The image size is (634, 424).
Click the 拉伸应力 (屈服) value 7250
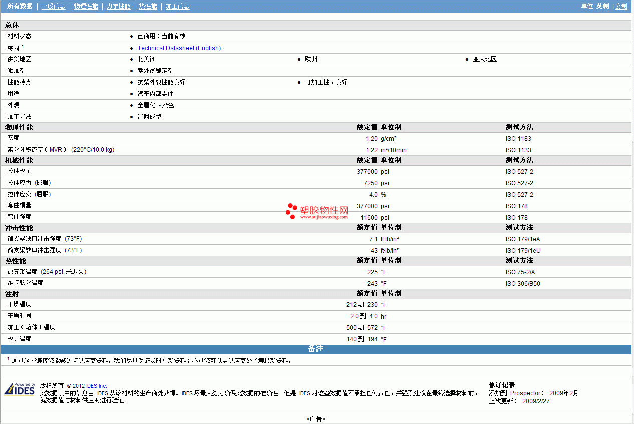tap(371, 183)
